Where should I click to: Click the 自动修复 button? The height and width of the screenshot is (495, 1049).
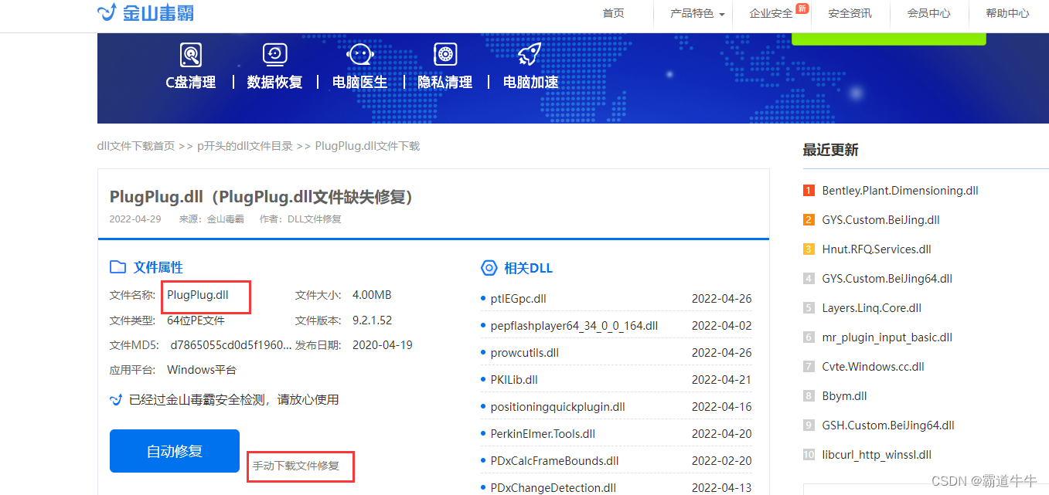pyautogui.click(x=175, y=451)
